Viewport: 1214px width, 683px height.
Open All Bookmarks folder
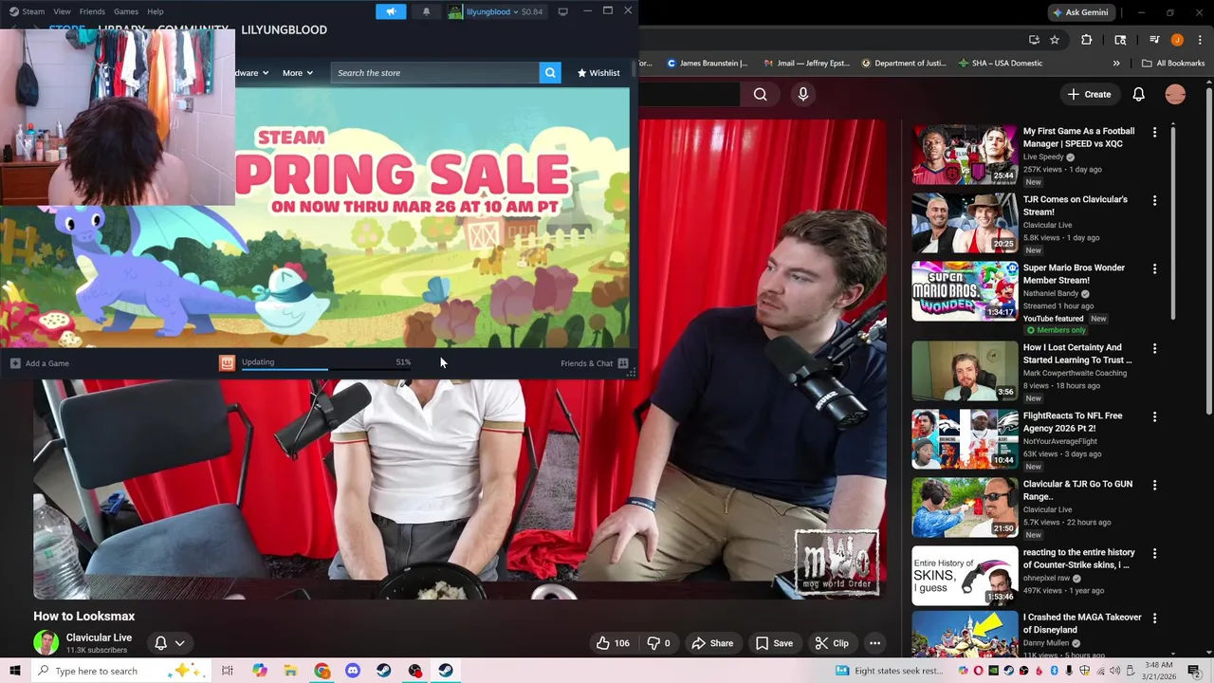click(x=1173, y=64)
